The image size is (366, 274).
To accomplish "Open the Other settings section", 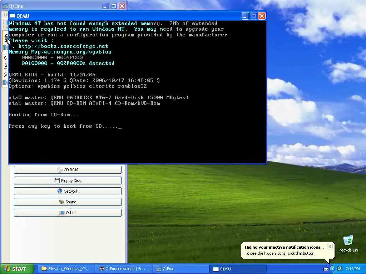I will click(x=68, y=213).
